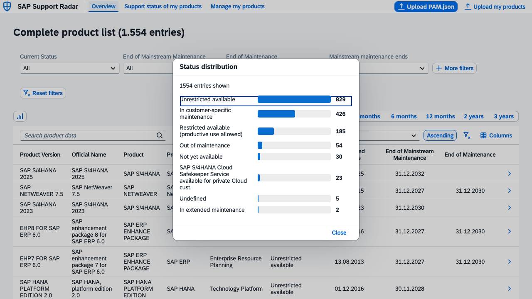This screenshot has height=299, width=532.
Task: Switch to the Overview tab
Action: coord(103,7)
